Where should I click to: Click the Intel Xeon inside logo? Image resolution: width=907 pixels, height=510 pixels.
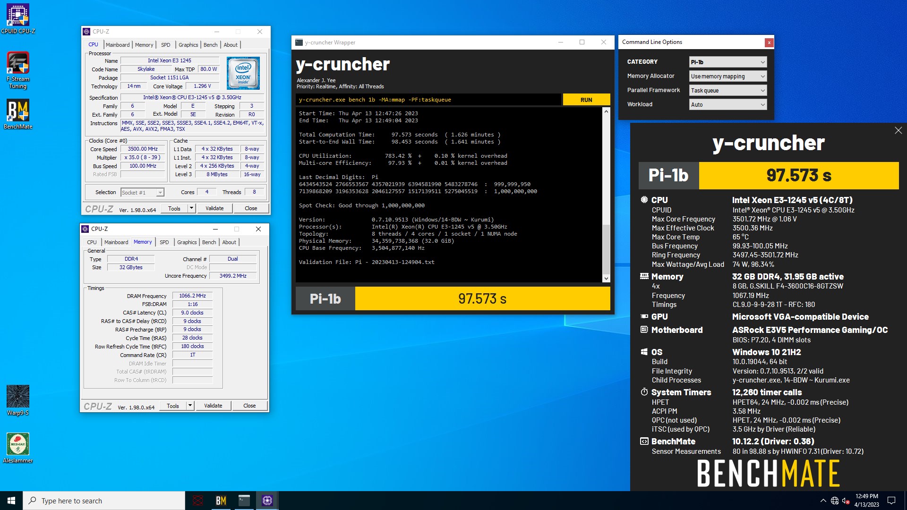pos(243,73)
